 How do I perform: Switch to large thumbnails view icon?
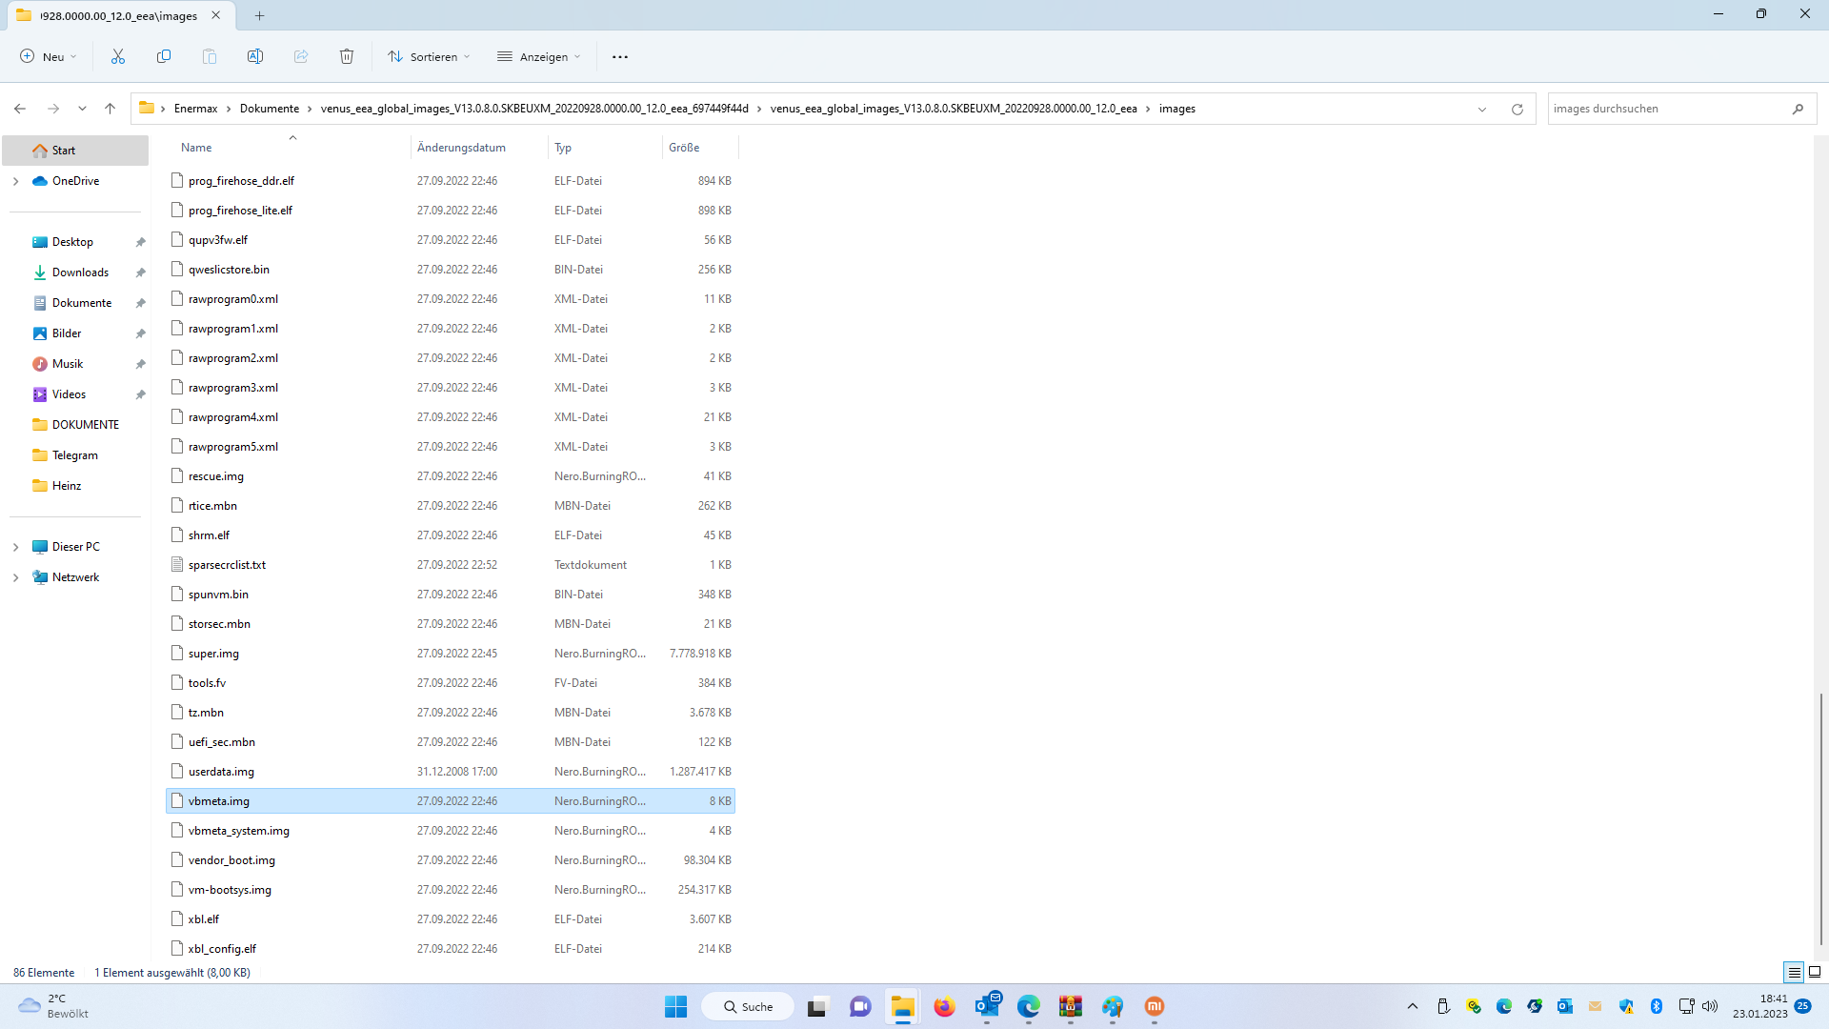(x=1815, y=972)
